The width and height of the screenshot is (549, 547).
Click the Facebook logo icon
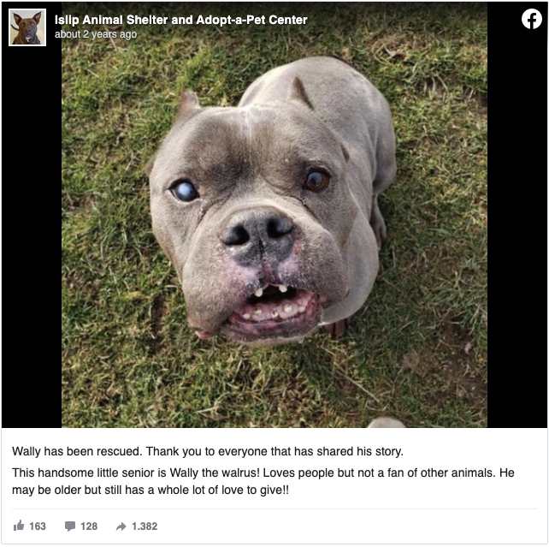coord(532,19)
